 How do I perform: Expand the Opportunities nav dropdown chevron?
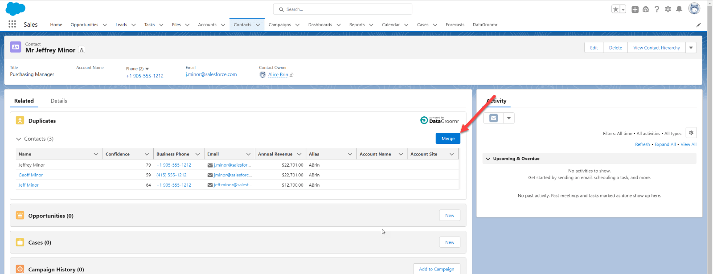point(105,25)
